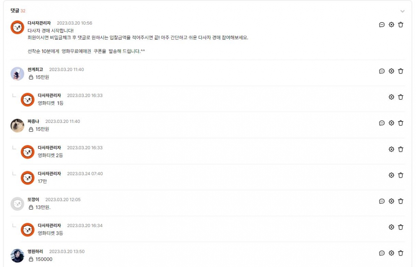
Task: Click the 짜증나 username
Action: 33,121
